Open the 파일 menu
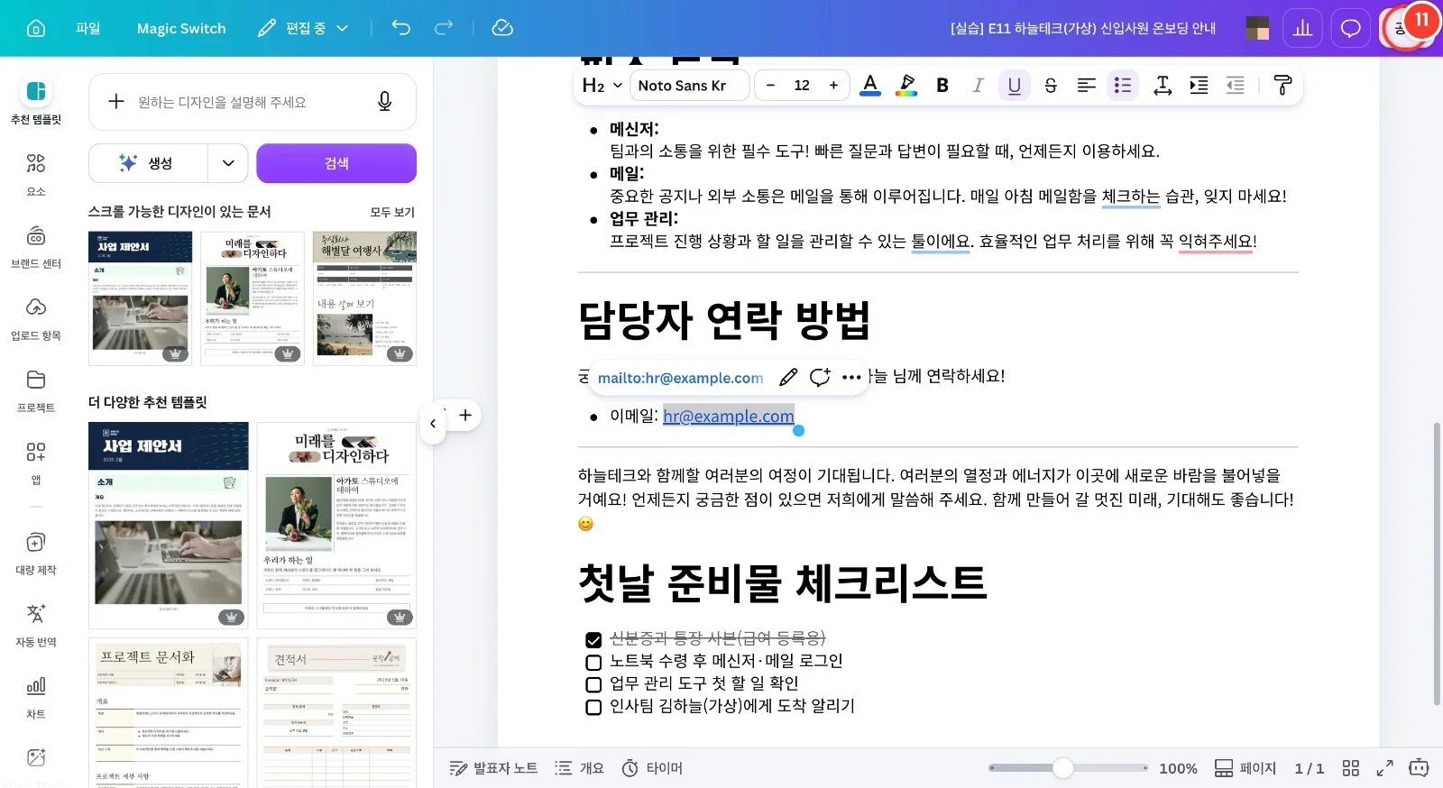 pyautogui.click(x=87, y=28)
